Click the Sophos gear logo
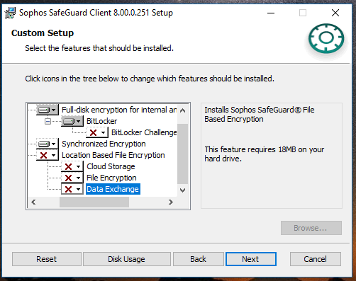 326,38
